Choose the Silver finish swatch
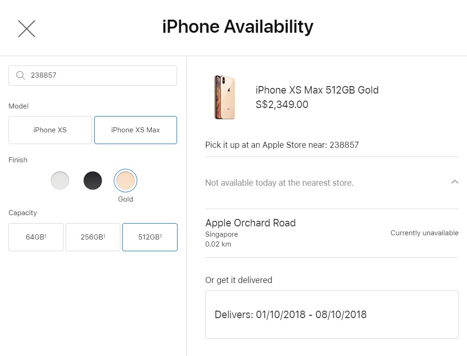Viewport: 467px width, 356px height. click(x=60, y=181)
